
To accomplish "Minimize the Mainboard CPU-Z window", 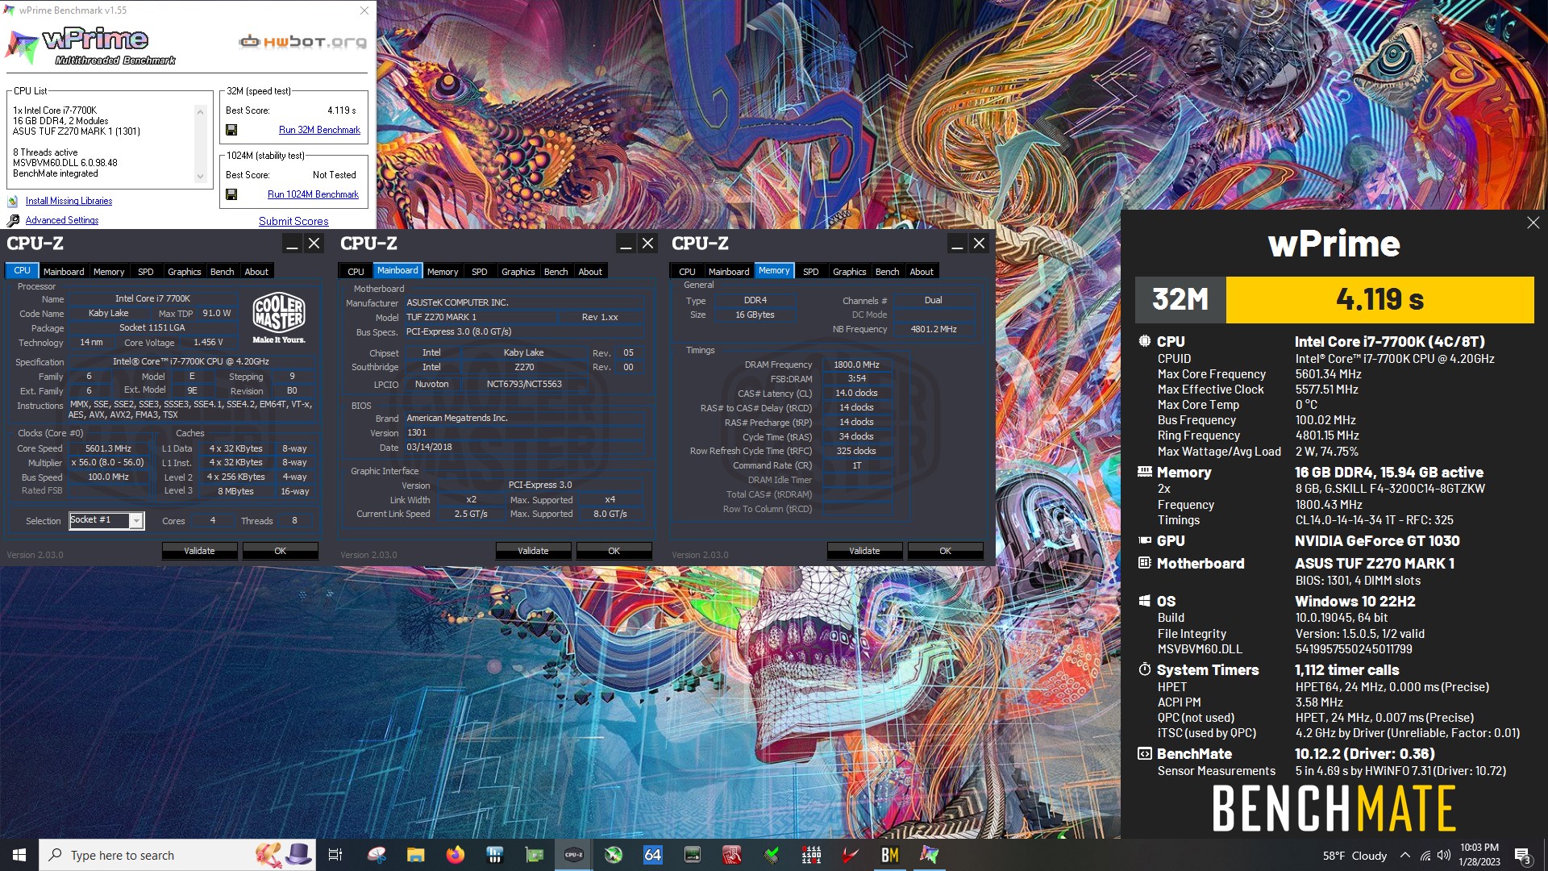I will pyautogui.click(x=626, y=244).
